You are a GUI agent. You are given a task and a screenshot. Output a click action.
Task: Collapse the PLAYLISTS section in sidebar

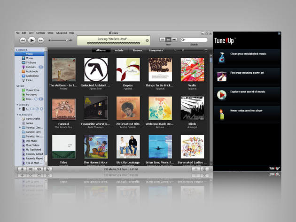[x=17, y=115]
